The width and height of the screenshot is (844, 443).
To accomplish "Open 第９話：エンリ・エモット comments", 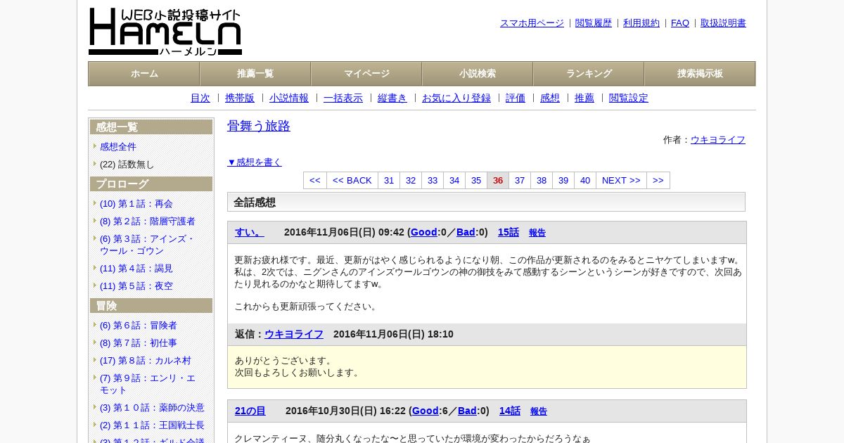I will tap(148, 384).
